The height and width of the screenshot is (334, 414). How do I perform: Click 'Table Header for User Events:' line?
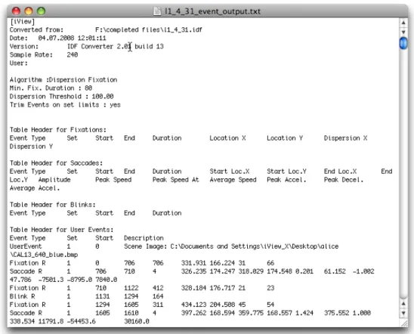(61, 230)
